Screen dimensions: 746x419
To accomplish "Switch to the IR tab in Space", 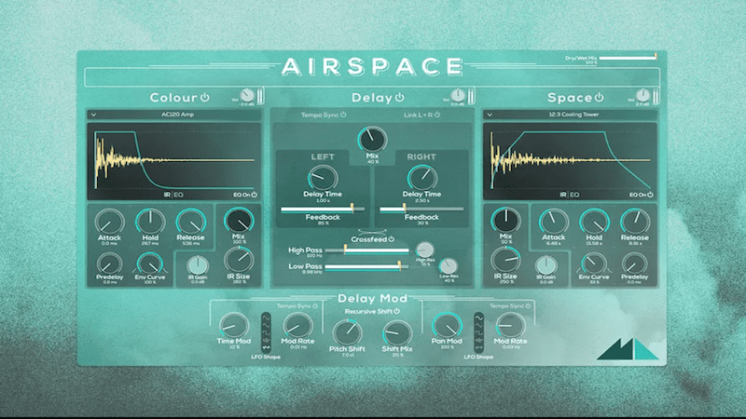I will pyautogui.click(x=563, y=196).
